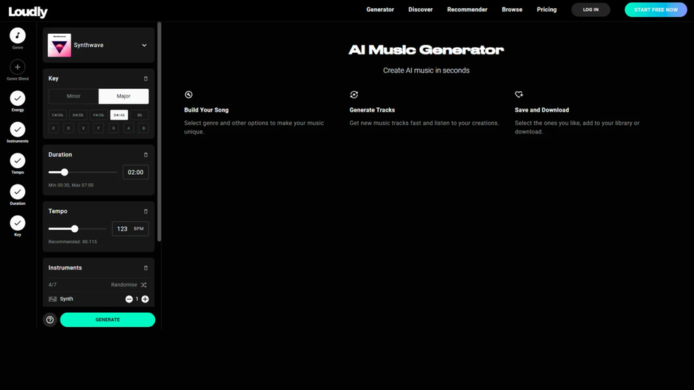Screen dimensions: 694x390
Task: Select the D key
Action: click(x=68, y=129)
